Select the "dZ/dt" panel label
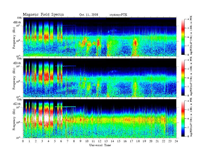 17,104
